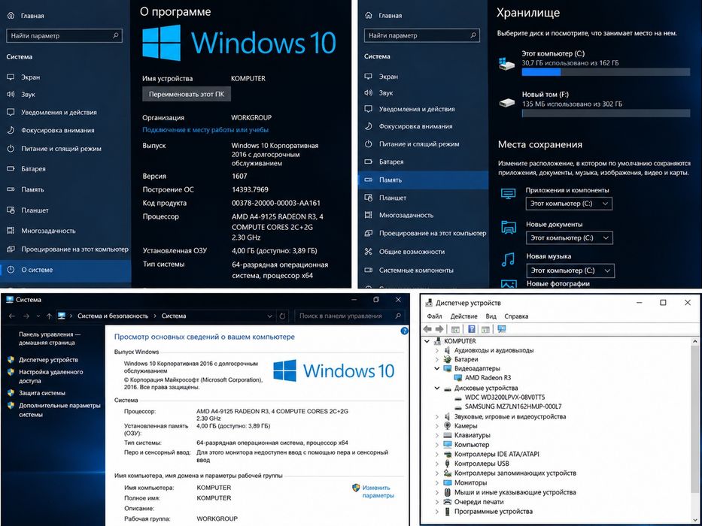Click the blue help icon in Диспетчер устройств toolbar

472,329
